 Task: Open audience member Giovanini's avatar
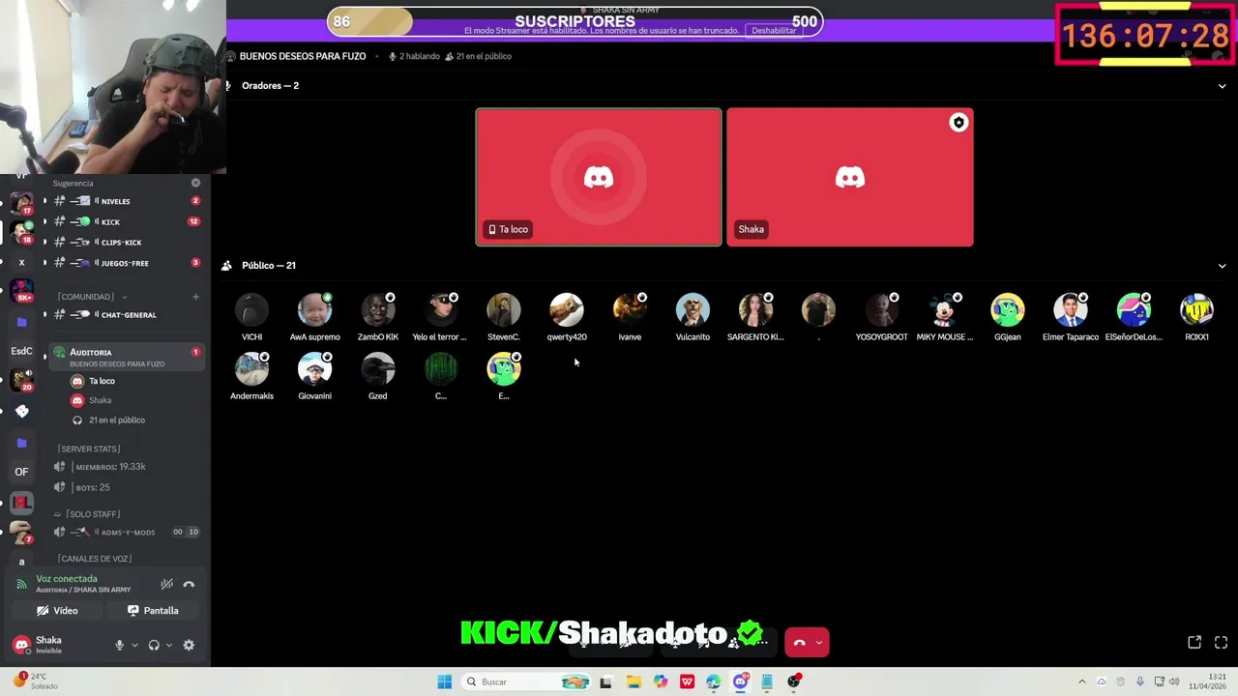pos(315,369)
